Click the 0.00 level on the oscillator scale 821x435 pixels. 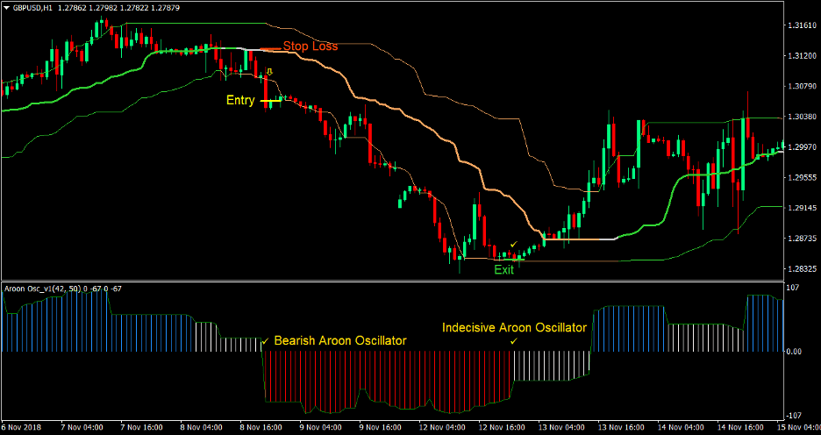pyautogui.click(x=795, y=351)
